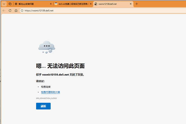Click the 请尝试 label text
This screenshot has height=124, width=186.
click(x=40, y=81)
